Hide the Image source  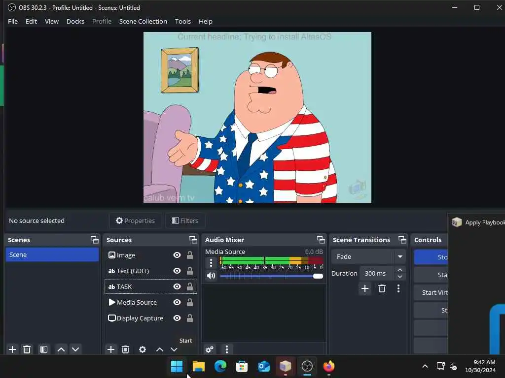tap(177, 255)
